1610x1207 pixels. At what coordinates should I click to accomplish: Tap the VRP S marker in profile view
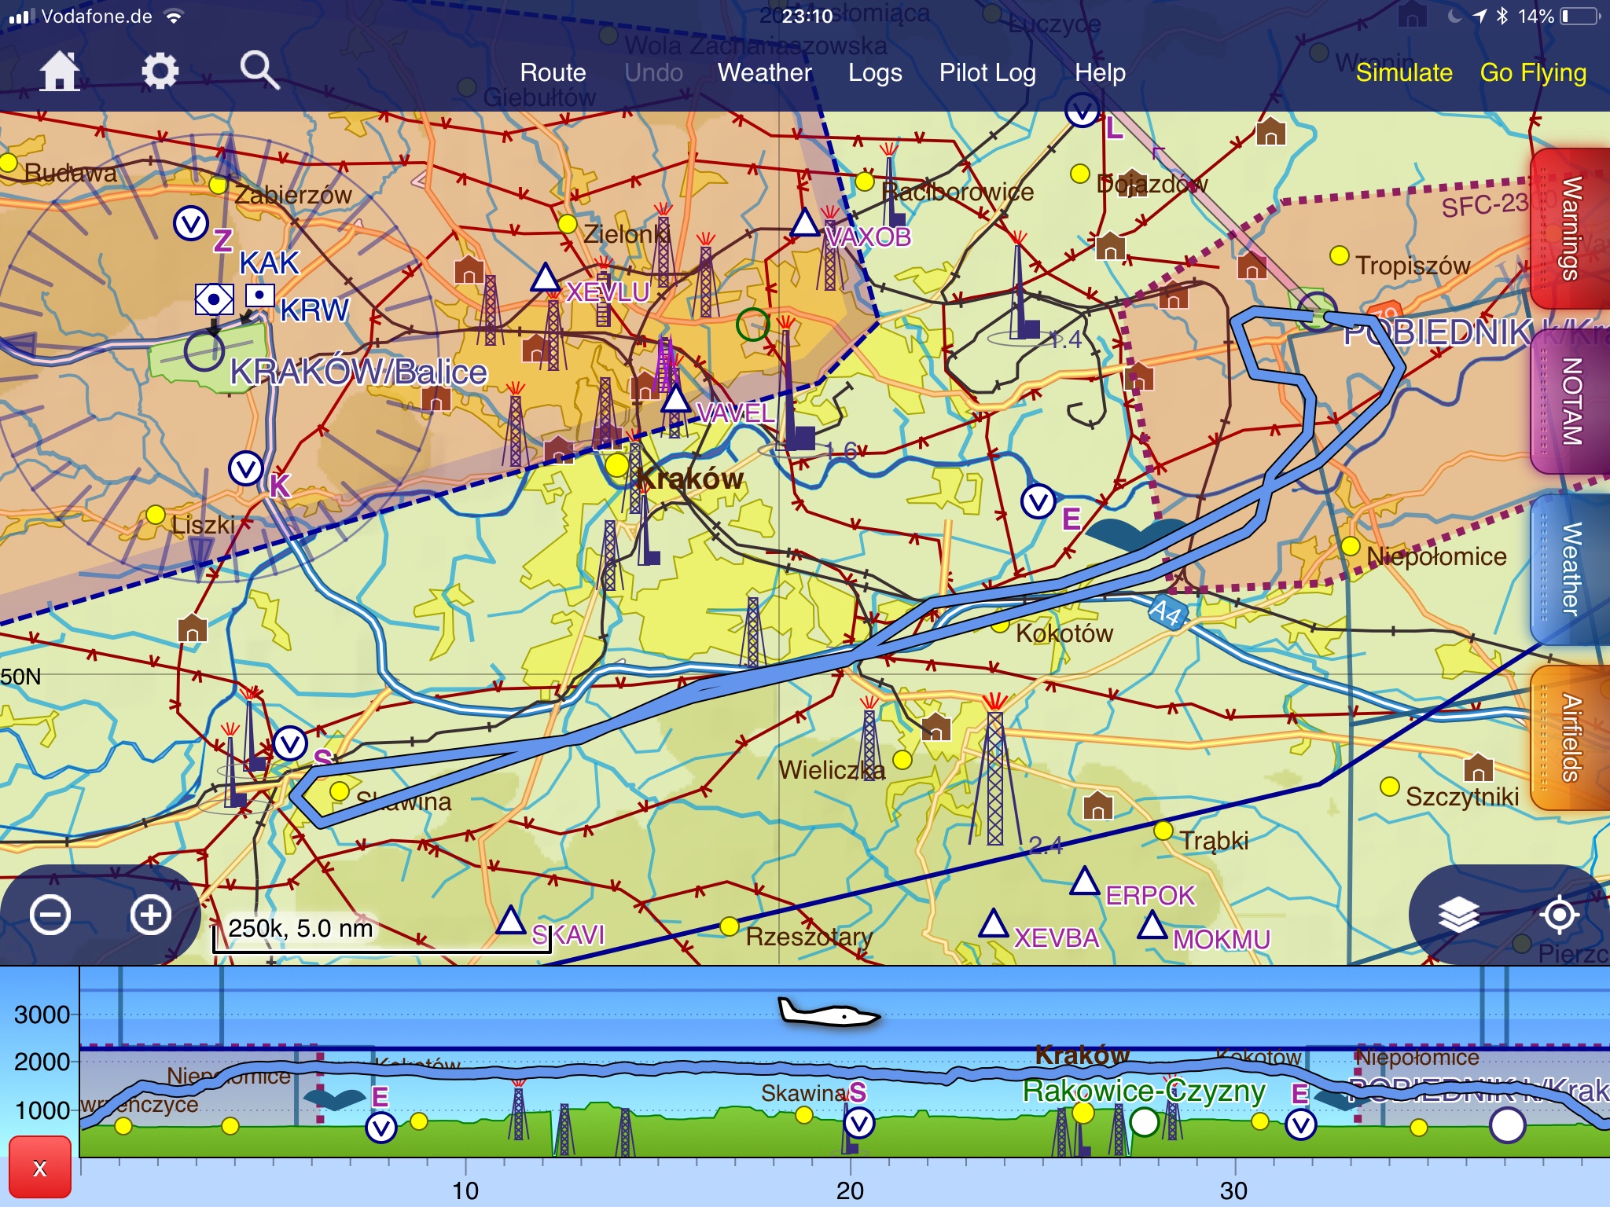click(x=859, y=1123)
